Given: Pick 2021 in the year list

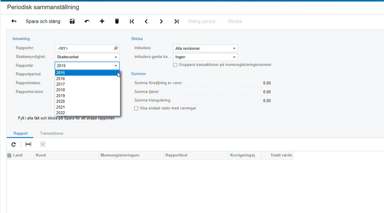Looking at the screenshot, I should (x=87, y=107).
